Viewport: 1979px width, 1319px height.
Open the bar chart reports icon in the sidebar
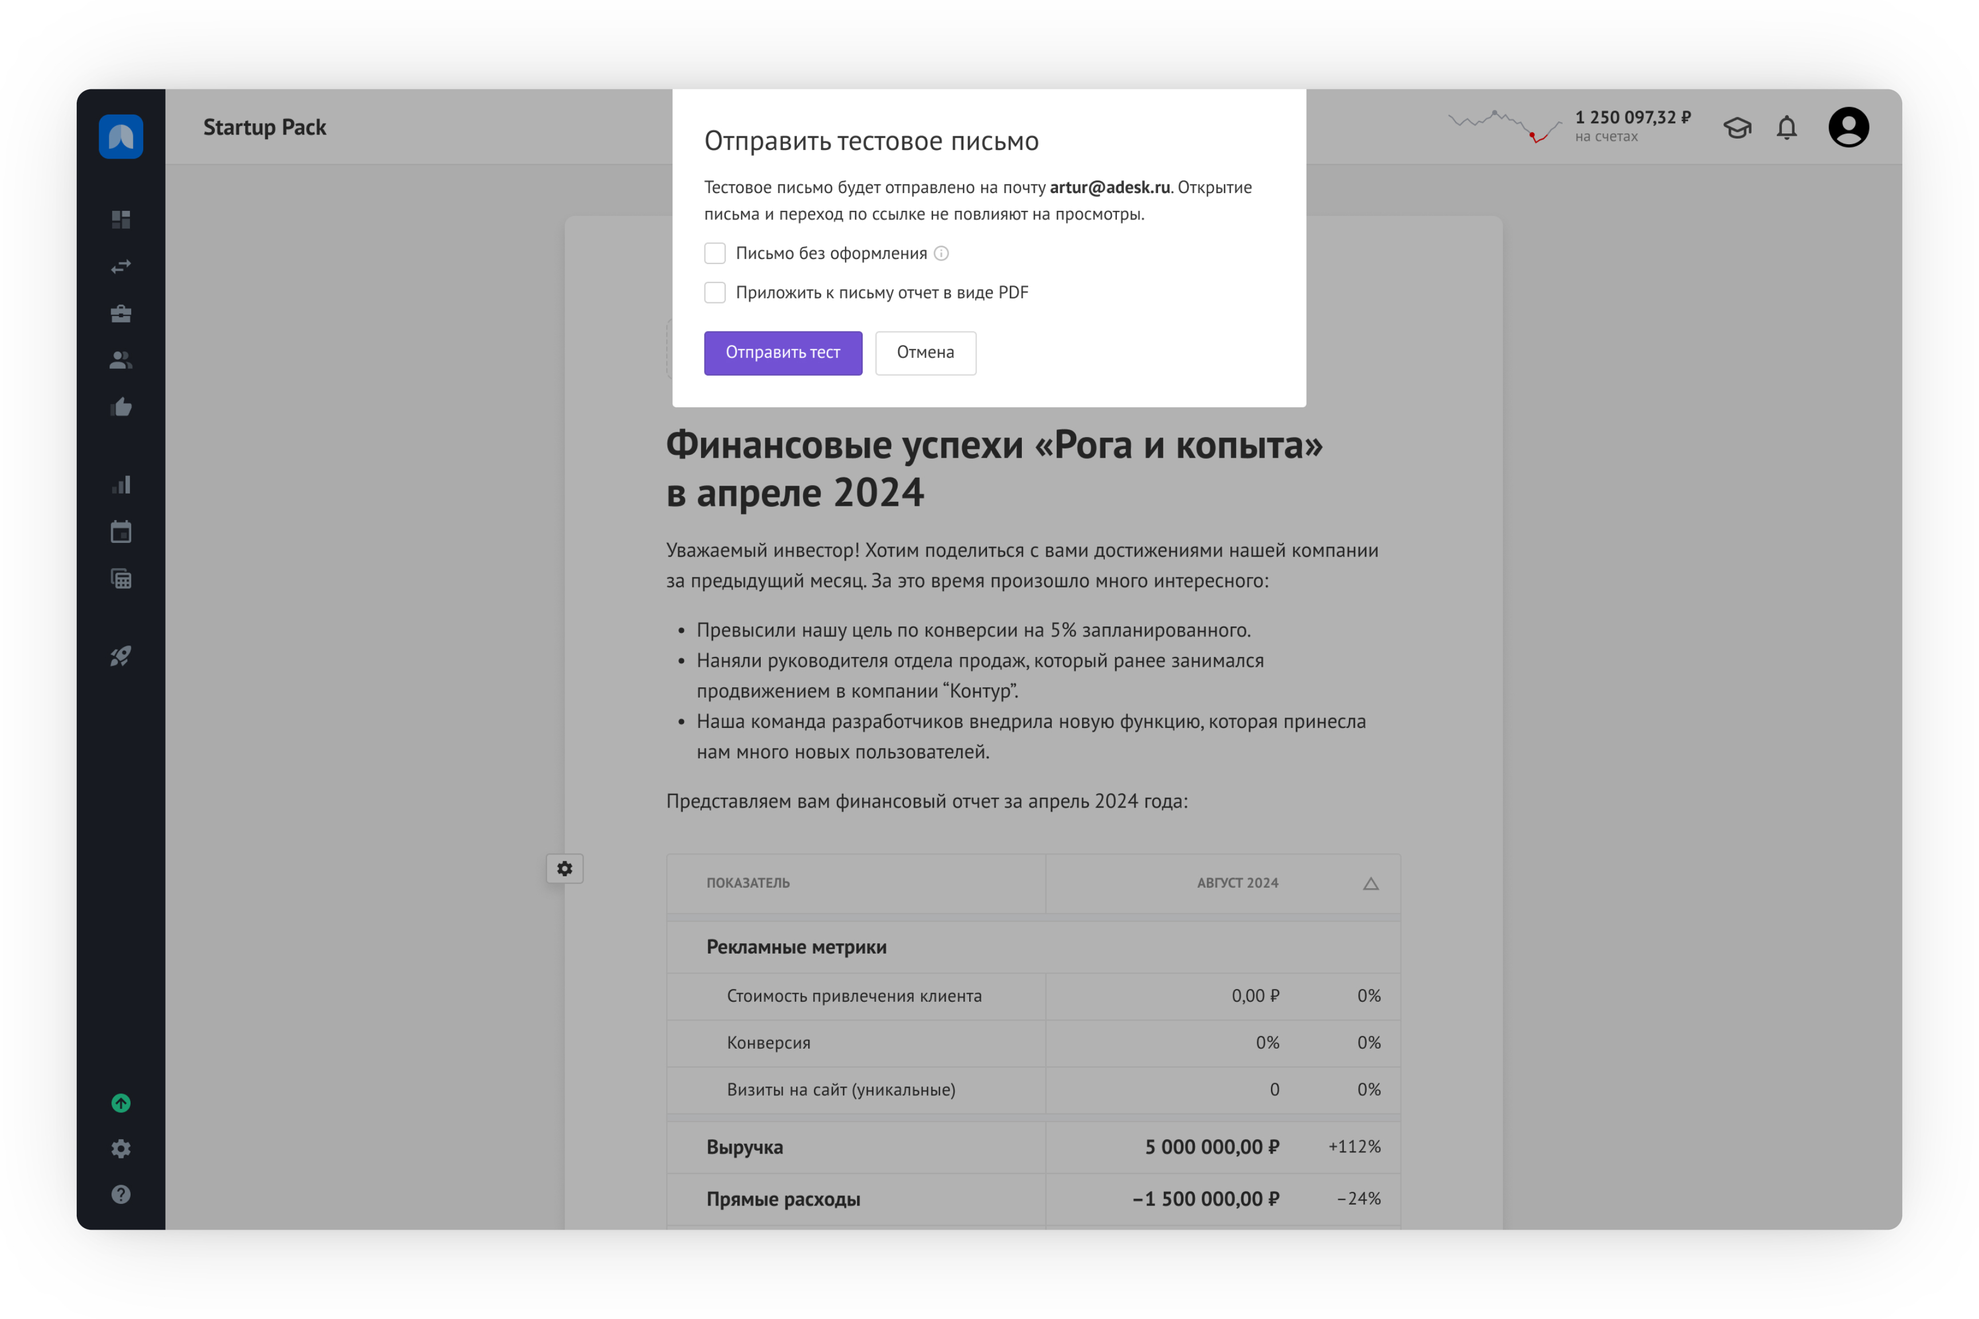click(x=121, y=485)
